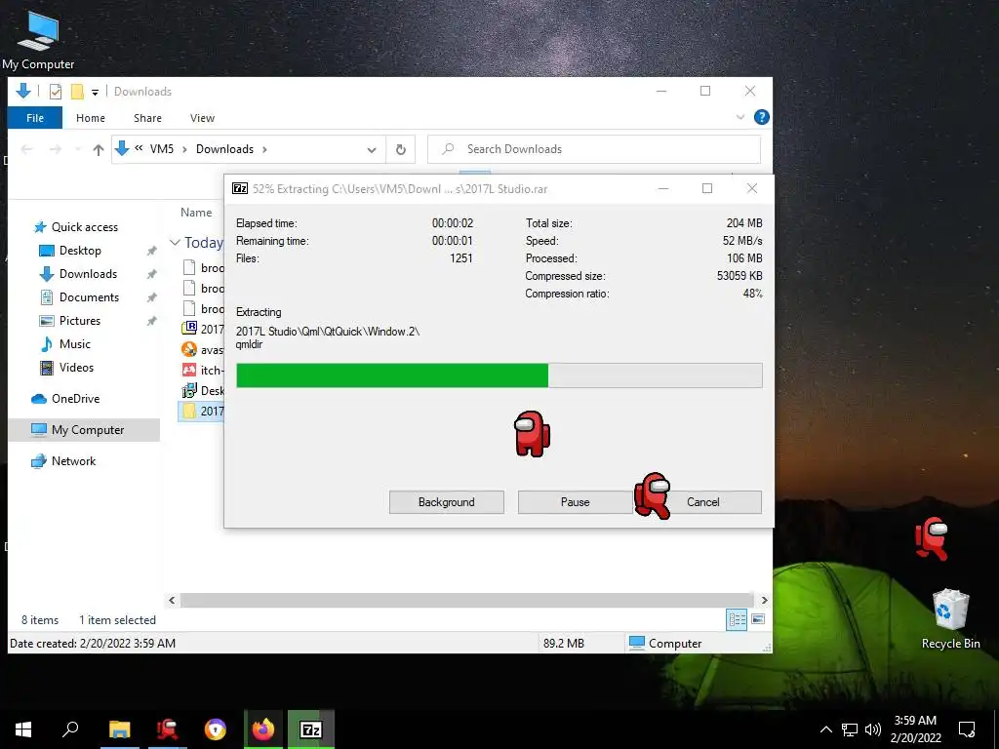Send extraction to Background
The image size is (999, 749).
447,502
